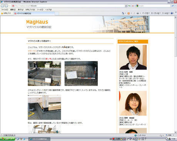This screenshot has height=141, width=177.
Task: Open the Windows Start (スタート) button
Action: click(x=7, y=139)
